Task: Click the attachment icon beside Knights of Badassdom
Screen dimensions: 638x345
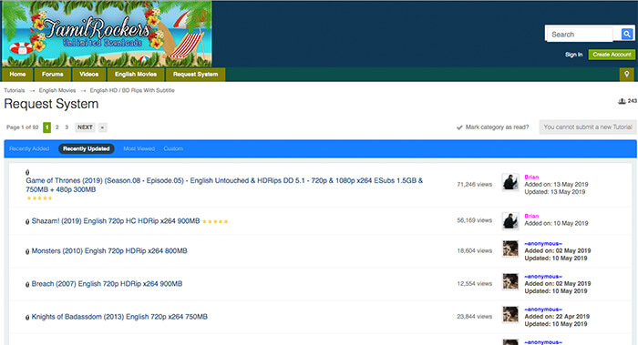Action: point(27,318)
